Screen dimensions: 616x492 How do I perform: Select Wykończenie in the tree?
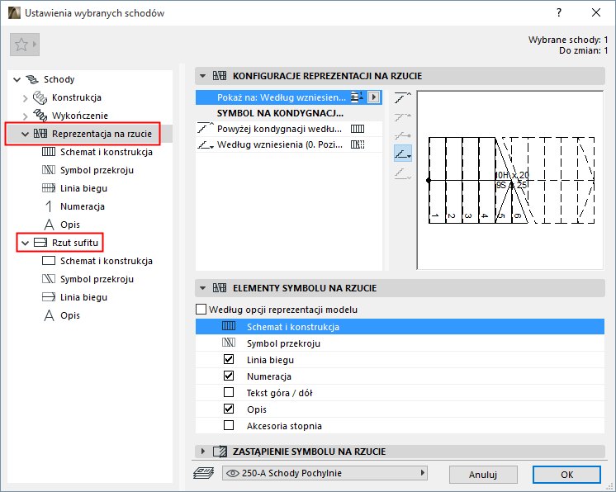(80, 116)
